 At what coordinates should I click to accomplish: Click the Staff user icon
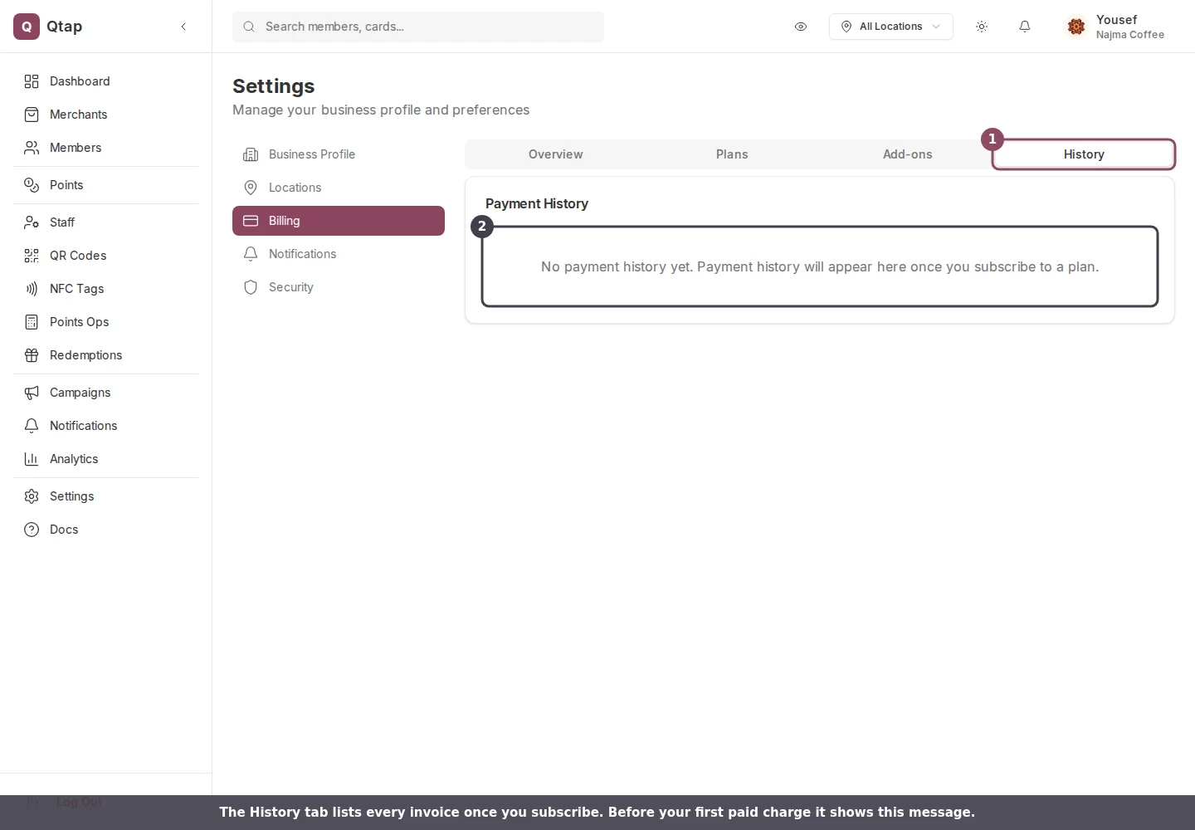[32, 222]
